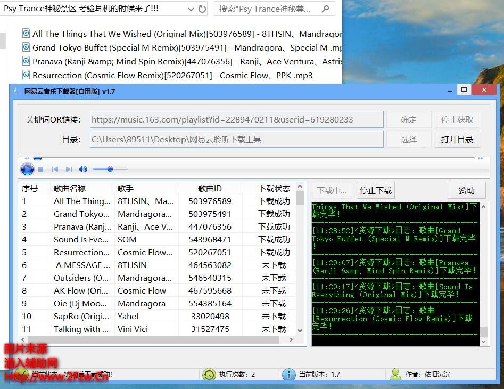Expand the Explorer address bar dropdown

[191, 9]
